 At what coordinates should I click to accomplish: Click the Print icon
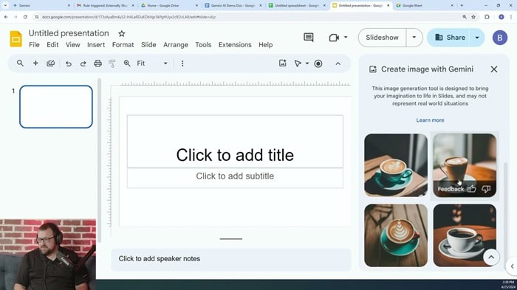[97, 63]
